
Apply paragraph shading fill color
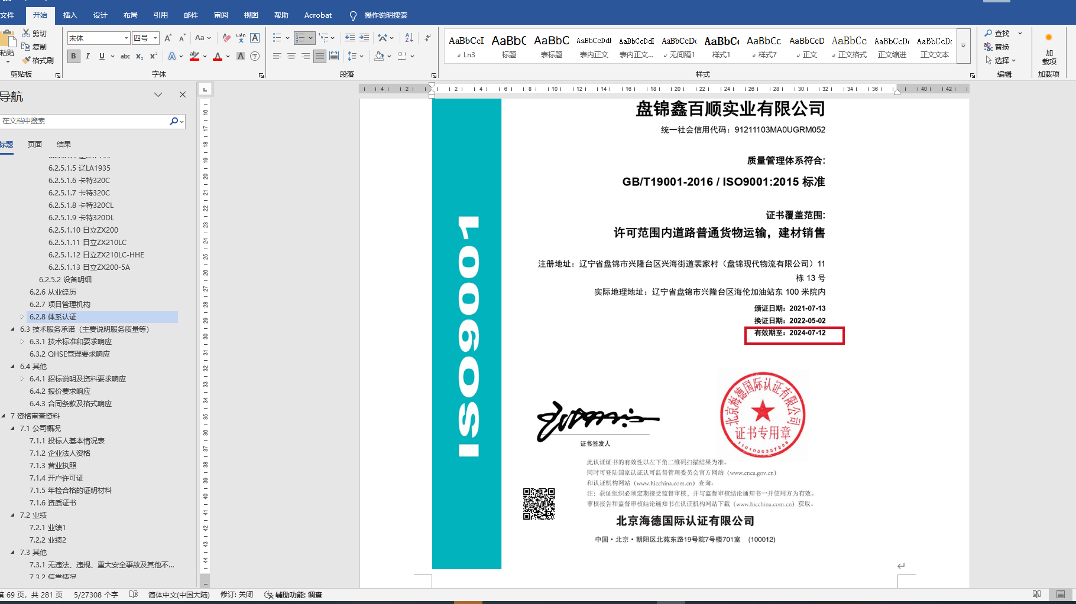click(379, 57)
